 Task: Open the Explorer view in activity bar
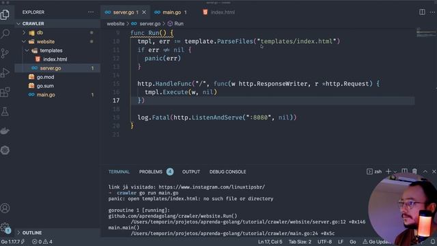click(x=5, y=14)
